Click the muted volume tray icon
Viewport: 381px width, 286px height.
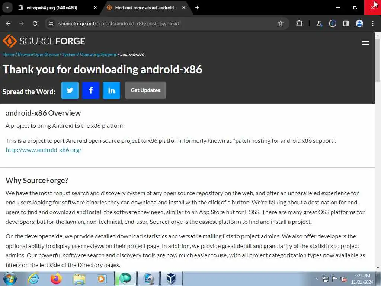343,279
